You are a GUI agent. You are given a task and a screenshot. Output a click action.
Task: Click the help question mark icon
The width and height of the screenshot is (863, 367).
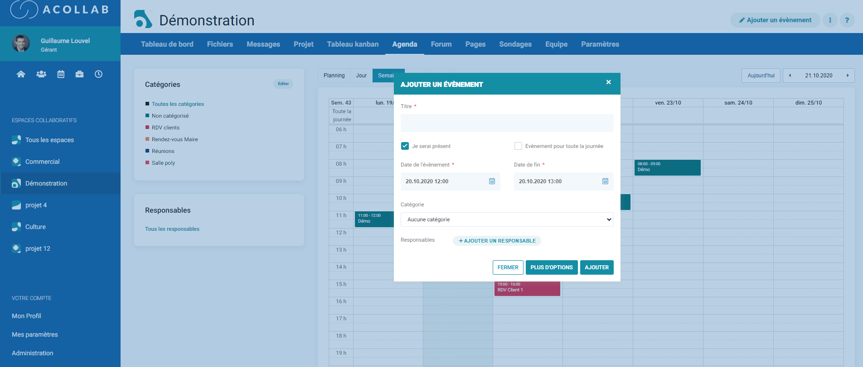[x=847, y=20]
